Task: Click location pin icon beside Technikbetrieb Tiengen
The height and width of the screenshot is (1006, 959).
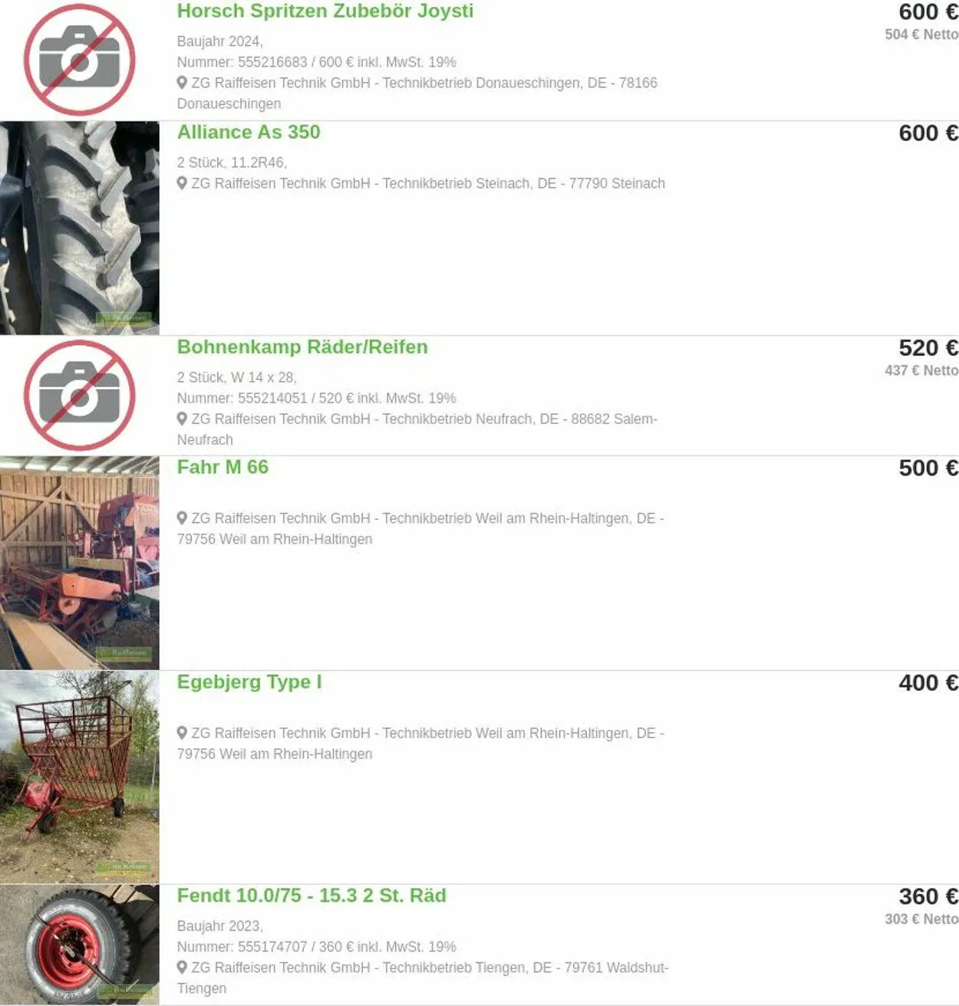Action: (x=182, y=967)
